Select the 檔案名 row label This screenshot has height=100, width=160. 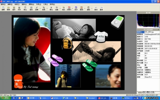[140, 32]
